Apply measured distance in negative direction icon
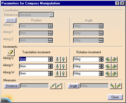The height and width of the screenshot is (103, 126). [53, 86]
